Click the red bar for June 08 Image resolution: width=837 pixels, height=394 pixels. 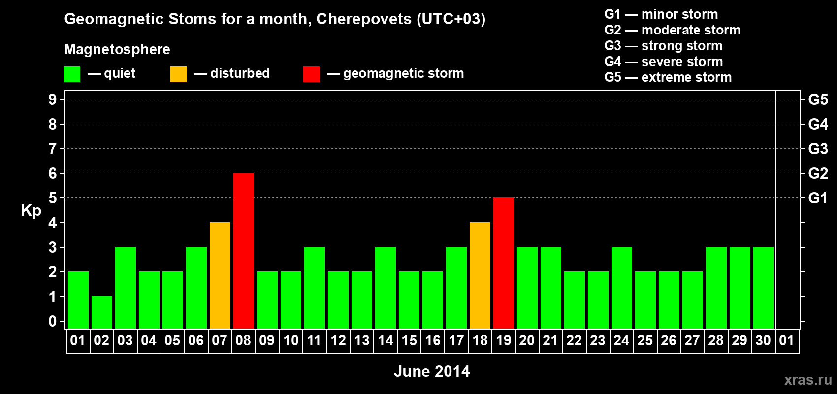click(x=244, y=251)
